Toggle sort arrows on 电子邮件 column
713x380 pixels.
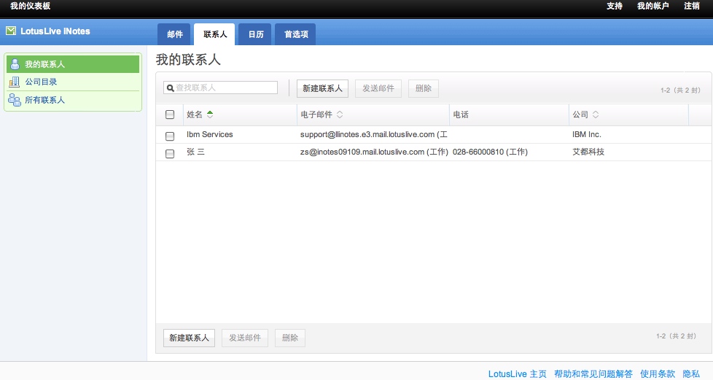(340, 115)
